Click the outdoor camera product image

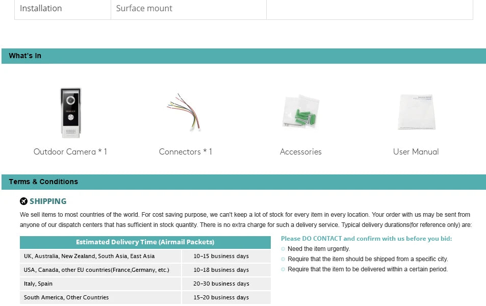coord(70,113)
